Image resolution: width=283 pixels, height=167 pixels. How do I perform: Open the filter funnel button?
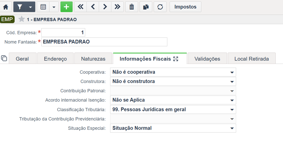19,7
